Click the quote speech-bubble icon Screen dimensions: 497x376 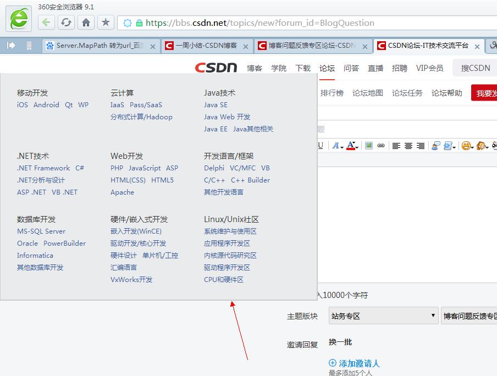pyautogui.click(x=436, y=146)
